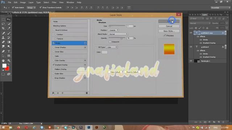Select the Rectangular Marquee tool
The image size is (232, 130).
3,19
